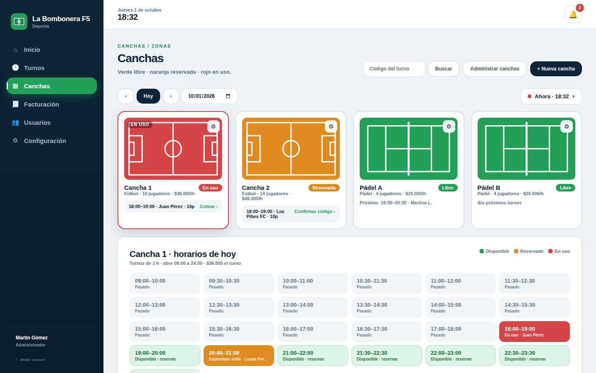Select the Pádel B court thumbnail
This screenshot has height=373, width=596.
coord(526,149)
